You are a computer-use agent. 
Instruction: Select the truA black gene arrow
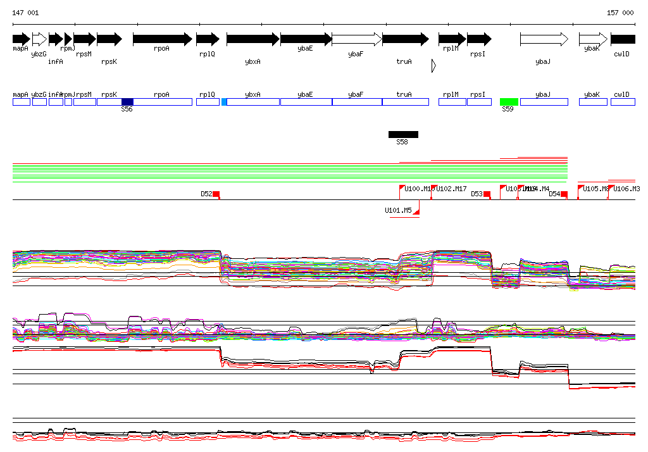coord(406,39)
